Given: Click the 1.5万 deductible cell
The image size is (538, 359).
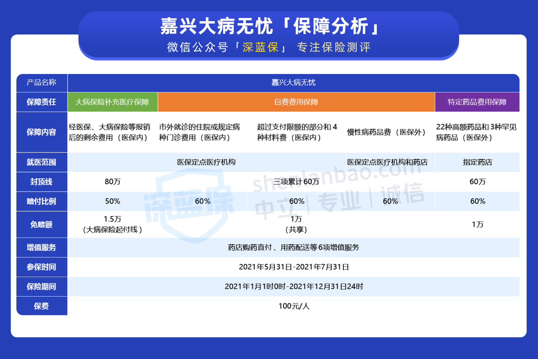Looking at the screenshot, I should click(112, 219).
